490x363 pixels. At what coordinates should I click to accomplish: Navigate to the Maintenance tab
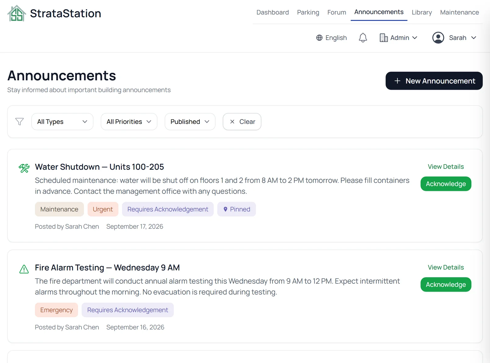[x=459, y=12]
